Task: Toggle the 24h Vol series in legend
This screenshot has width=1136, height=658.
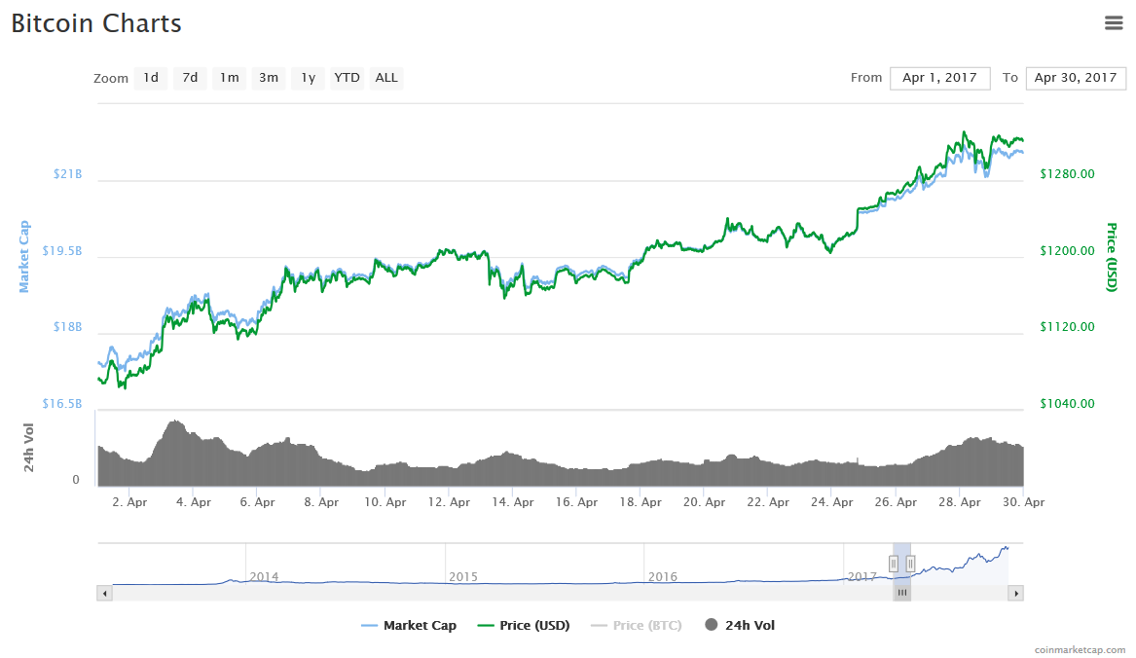Action: click(740, 625)
